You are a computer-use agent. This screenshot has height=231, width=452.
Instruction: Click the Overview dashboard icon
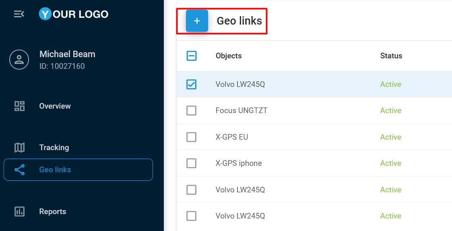click(19, 106)
